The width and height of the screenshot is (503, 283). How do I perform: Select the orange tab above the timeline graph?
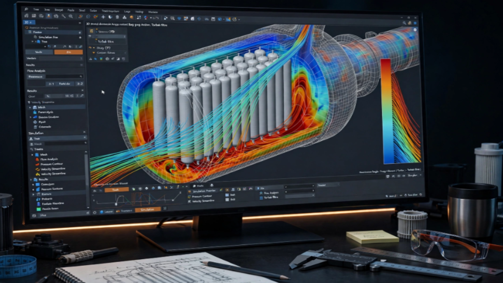(x=117, y=189)
